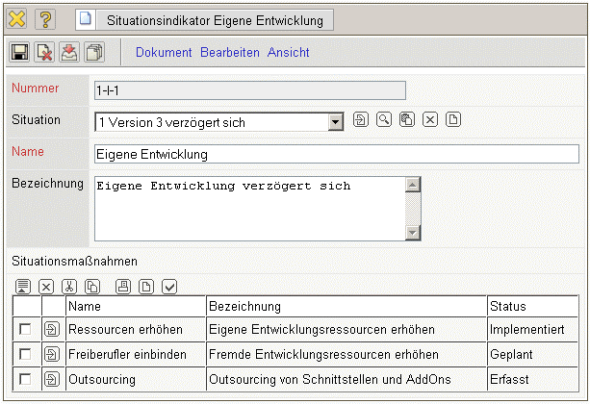Open the Ansicht menu
Viewport: 590px width, 404px height.
(289, 52)
